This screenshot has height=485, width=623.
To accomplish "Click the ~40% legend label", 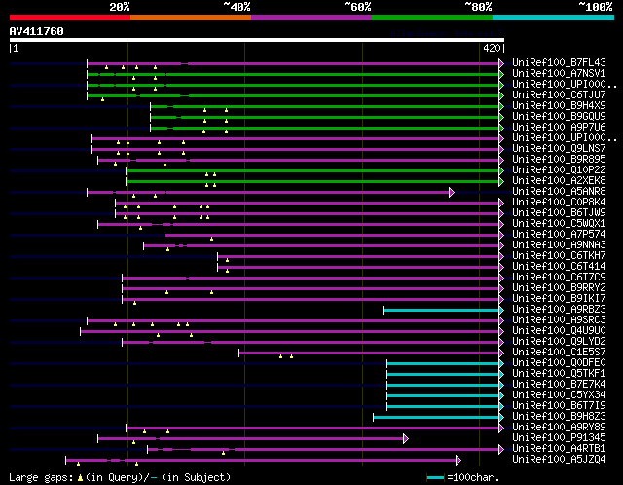I will click(x=237, y=7).
